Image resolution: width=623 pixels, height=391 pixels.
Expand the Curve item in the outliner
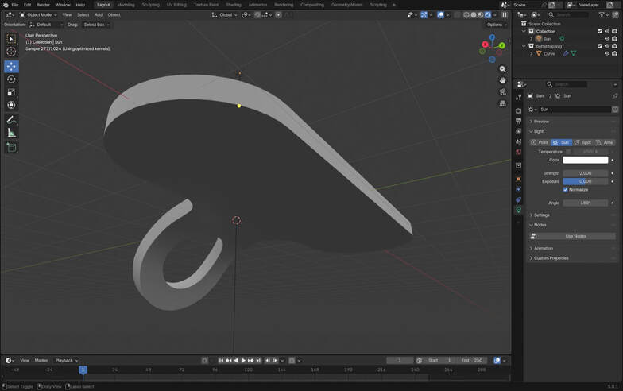click(532, 53)
